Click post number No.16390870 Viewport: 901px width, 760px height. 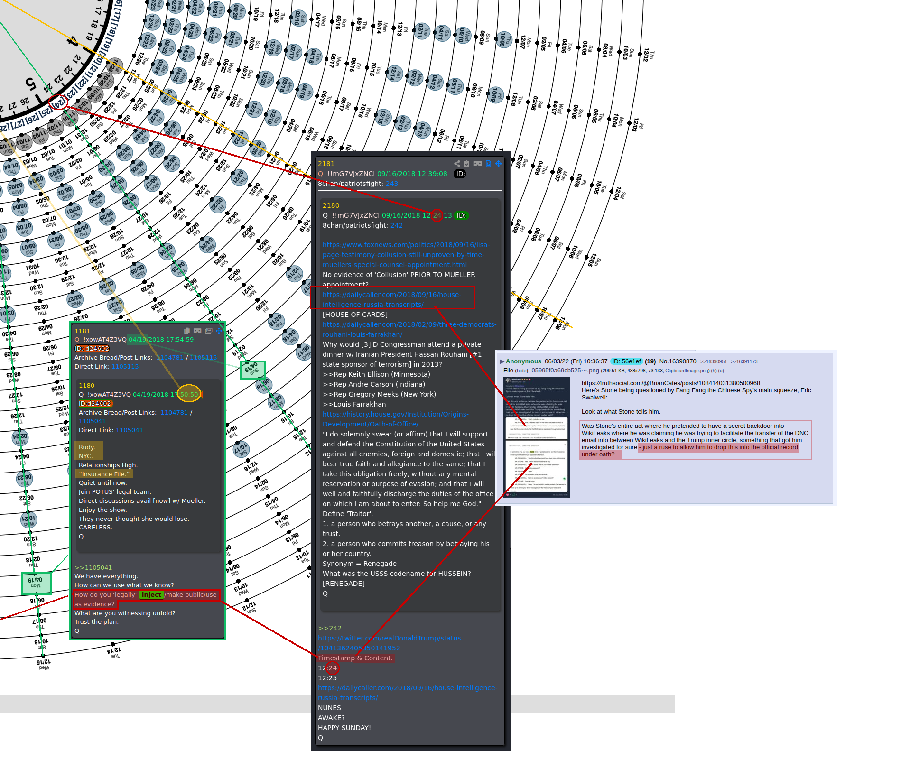(678, 361)
